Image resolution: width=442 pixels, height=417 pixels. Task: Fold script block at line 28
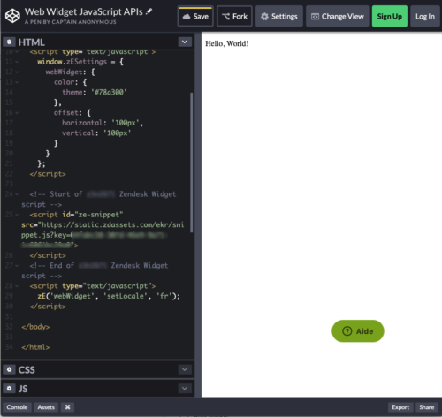tap(17, 286)
